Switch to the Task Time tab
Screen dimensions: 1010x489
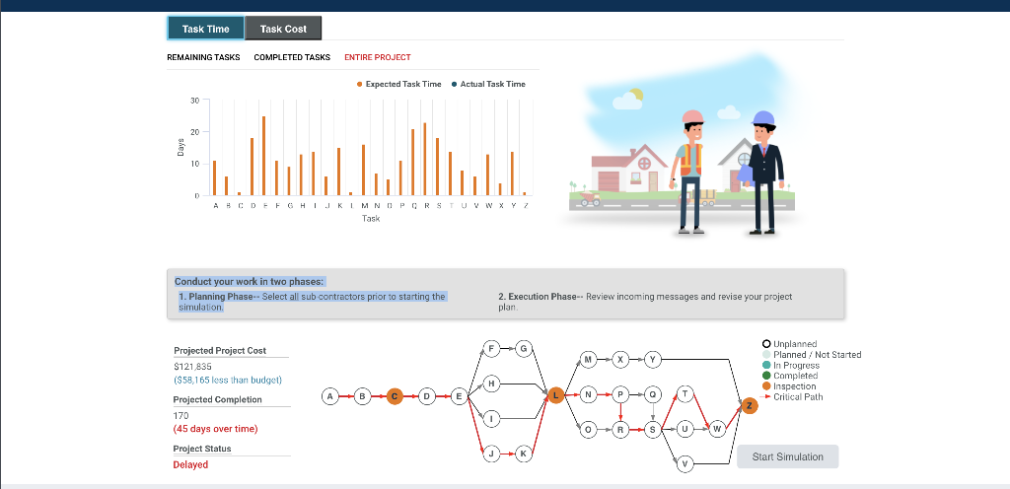205,29
